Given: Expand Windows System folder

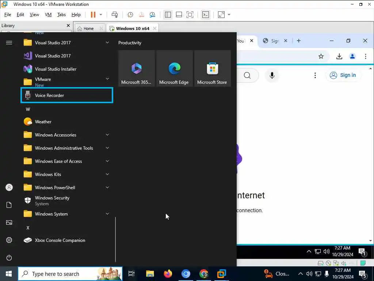Looking at the screenshot, I should (x=67, y=214).
